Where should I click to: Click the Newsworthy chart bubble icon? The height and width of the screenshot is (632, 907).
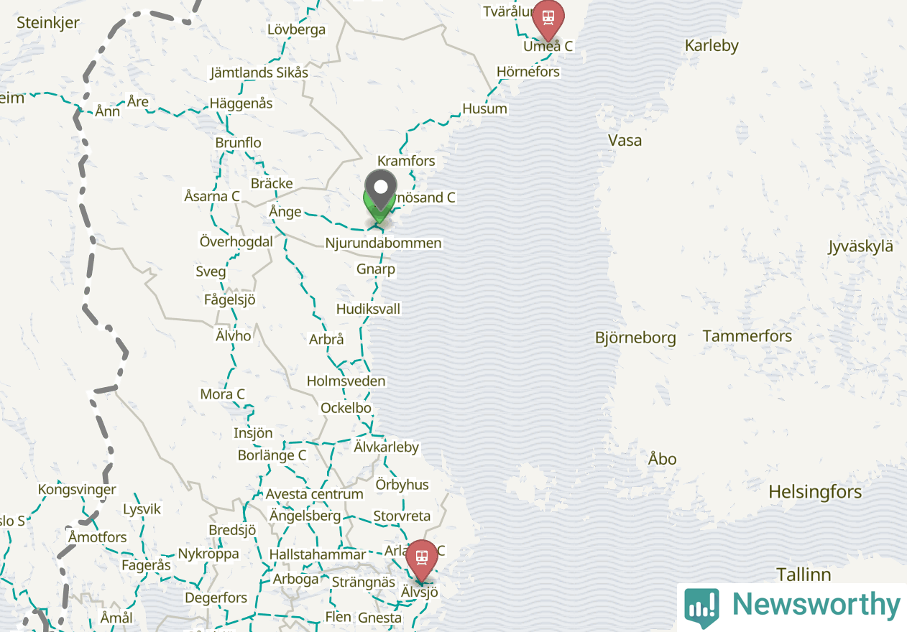pyautogui.click(x=701, y=607)
